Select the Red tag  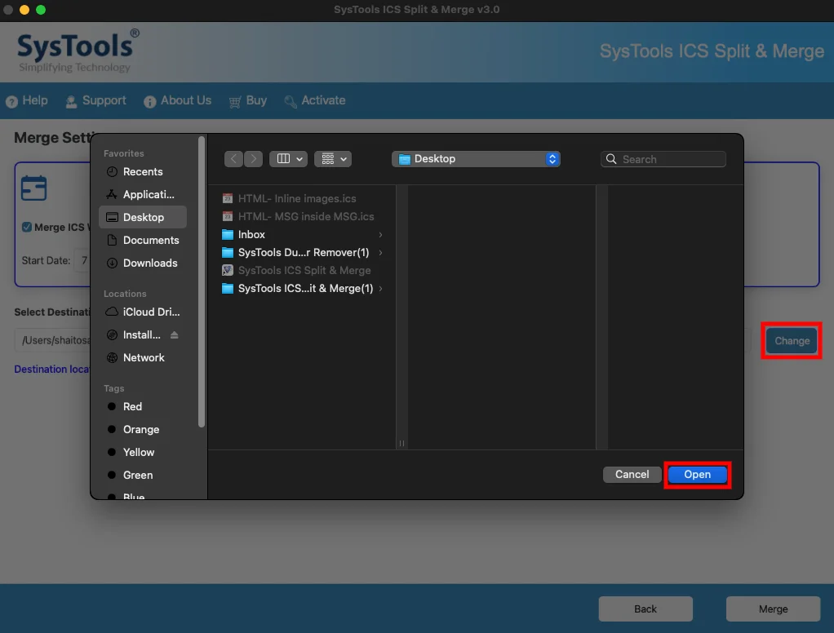pyautogui.click(x=132, y=406)
